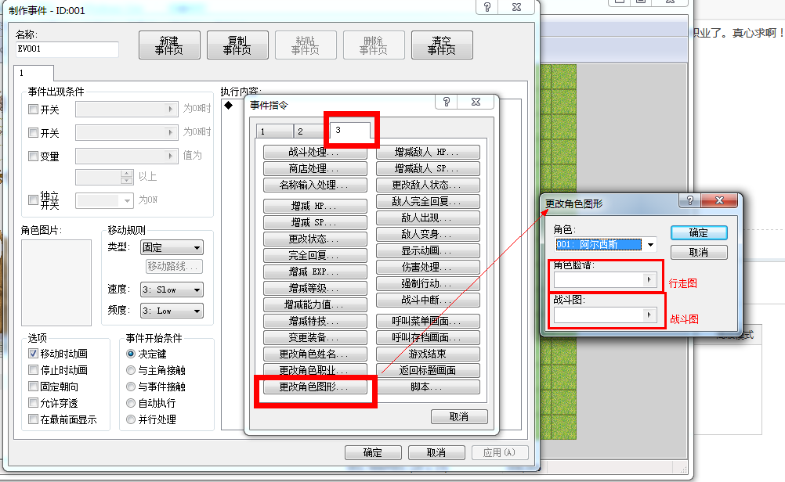The width and height of the screenshot is (785, 482).
Task: Open 战斗图 file picker arrow
Action: click(x=649, y=315)
